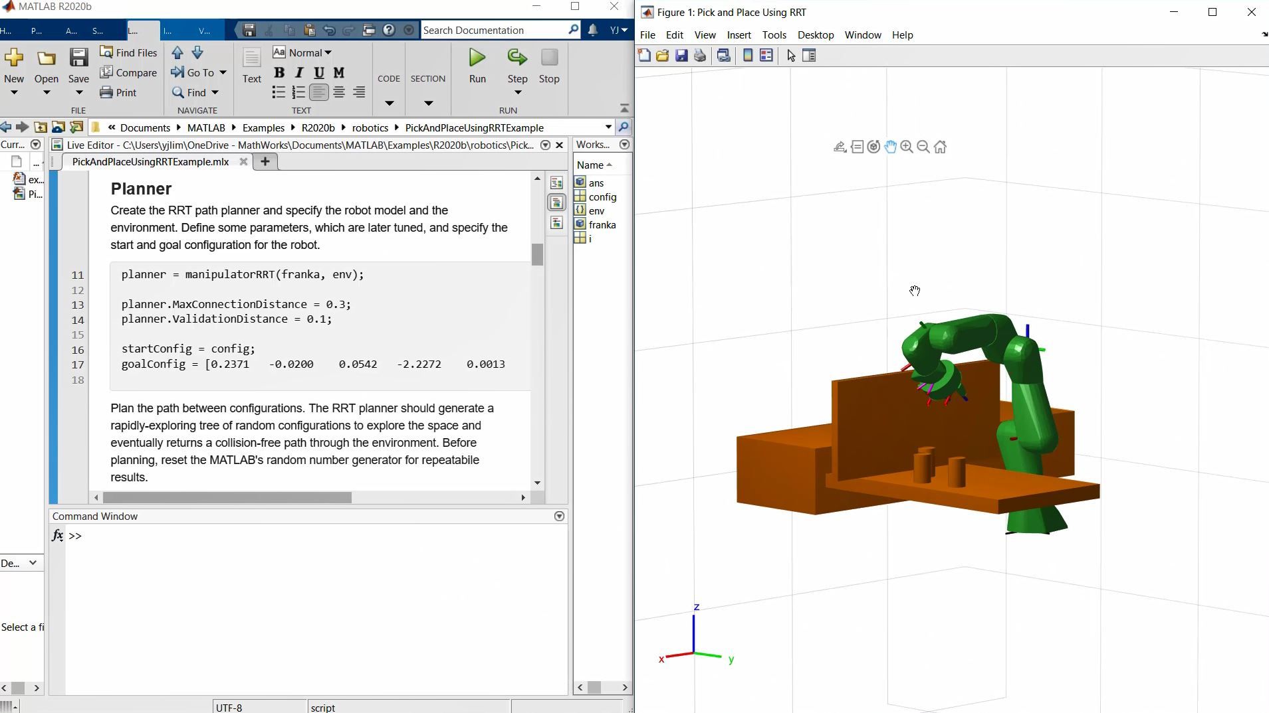The image size is (1269, 713).
Task: Insert a legend from the figure toolbar
Action: [x=766, y=56]
